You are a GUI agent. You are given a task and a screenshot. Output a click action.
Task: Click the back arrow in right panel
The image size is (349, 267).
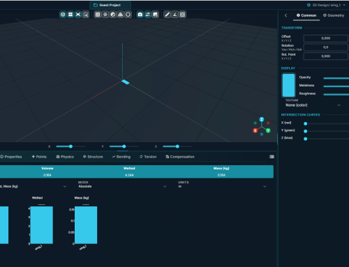point(286,15)
